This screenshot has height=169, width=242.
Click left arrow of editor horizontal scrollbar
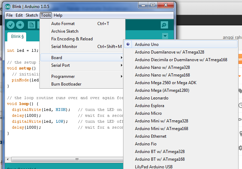8,159
